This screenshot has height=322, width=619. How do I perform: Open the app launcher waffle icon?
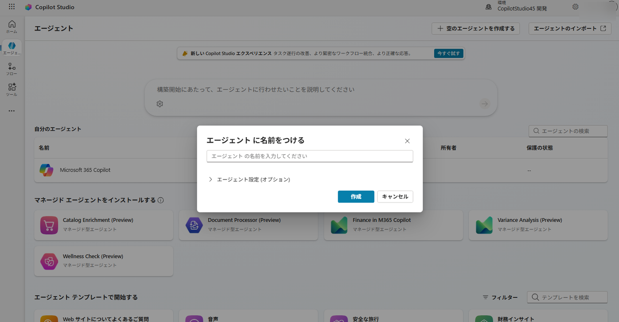tap(11, 7)
